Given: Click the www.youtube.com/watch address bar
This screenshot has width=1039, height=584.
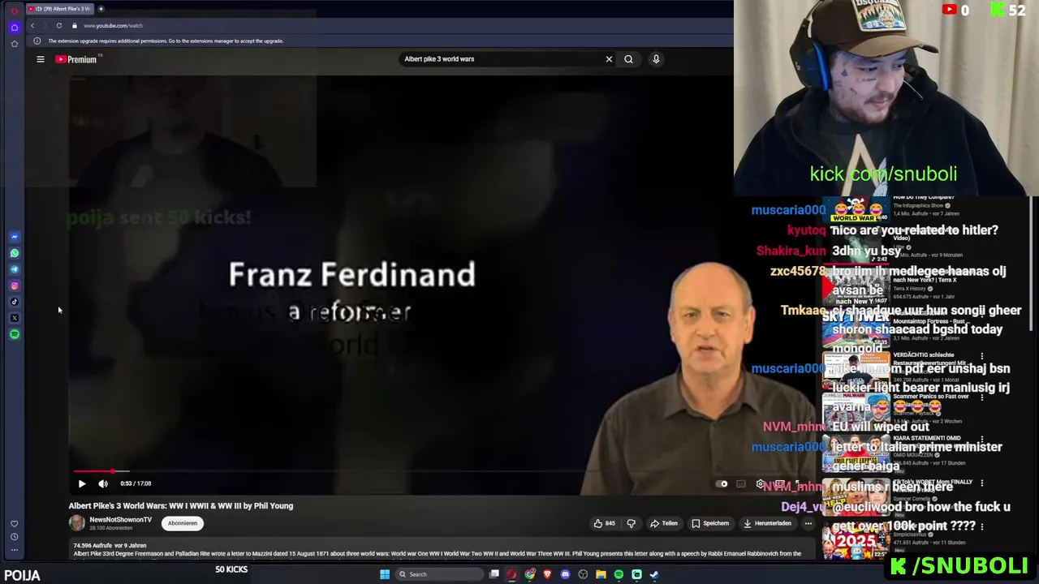Looking at the screenshot, I should click(113, 26).
